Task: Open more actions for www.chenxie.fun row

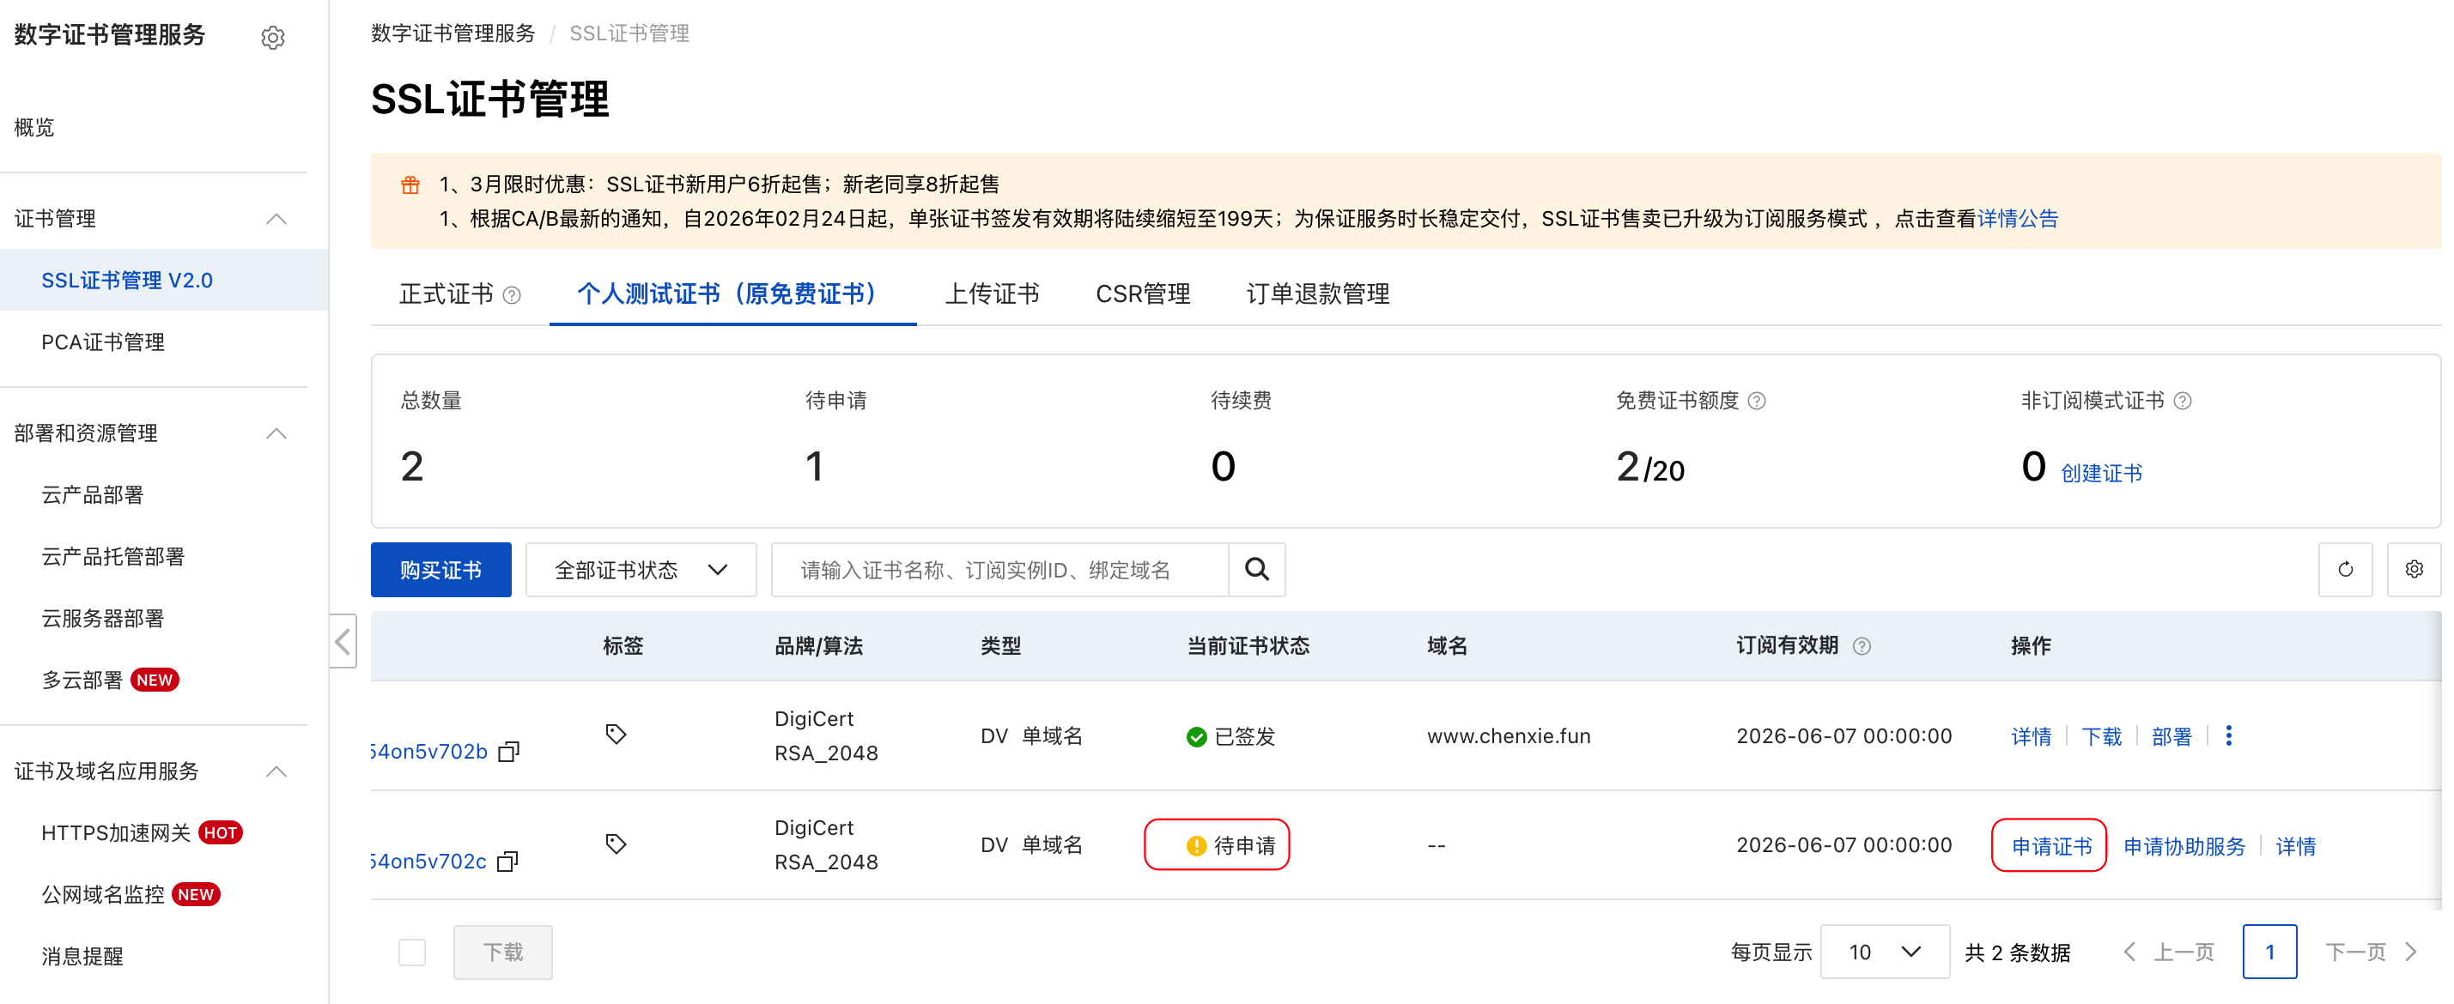Action: [x=2228, y=735]
